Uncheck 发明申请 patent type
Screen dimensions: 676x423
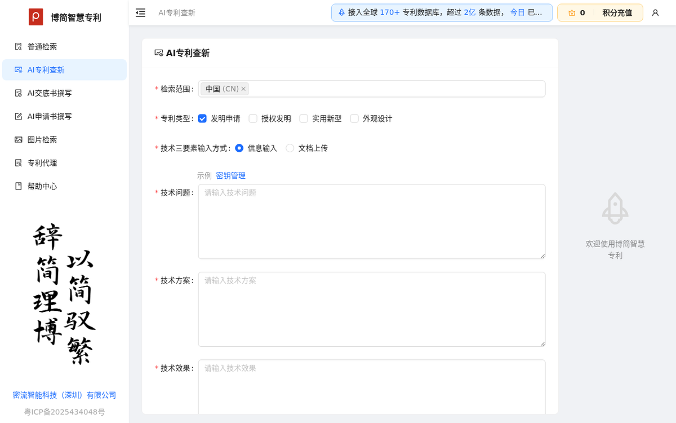tap(202, 118)
